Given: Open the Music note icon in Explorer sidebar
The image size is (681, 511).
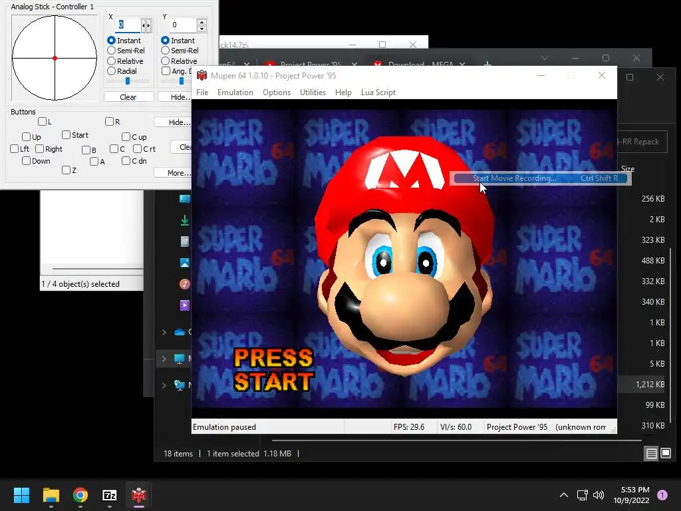Looking at the screenshot, I should tap(185, 283).
